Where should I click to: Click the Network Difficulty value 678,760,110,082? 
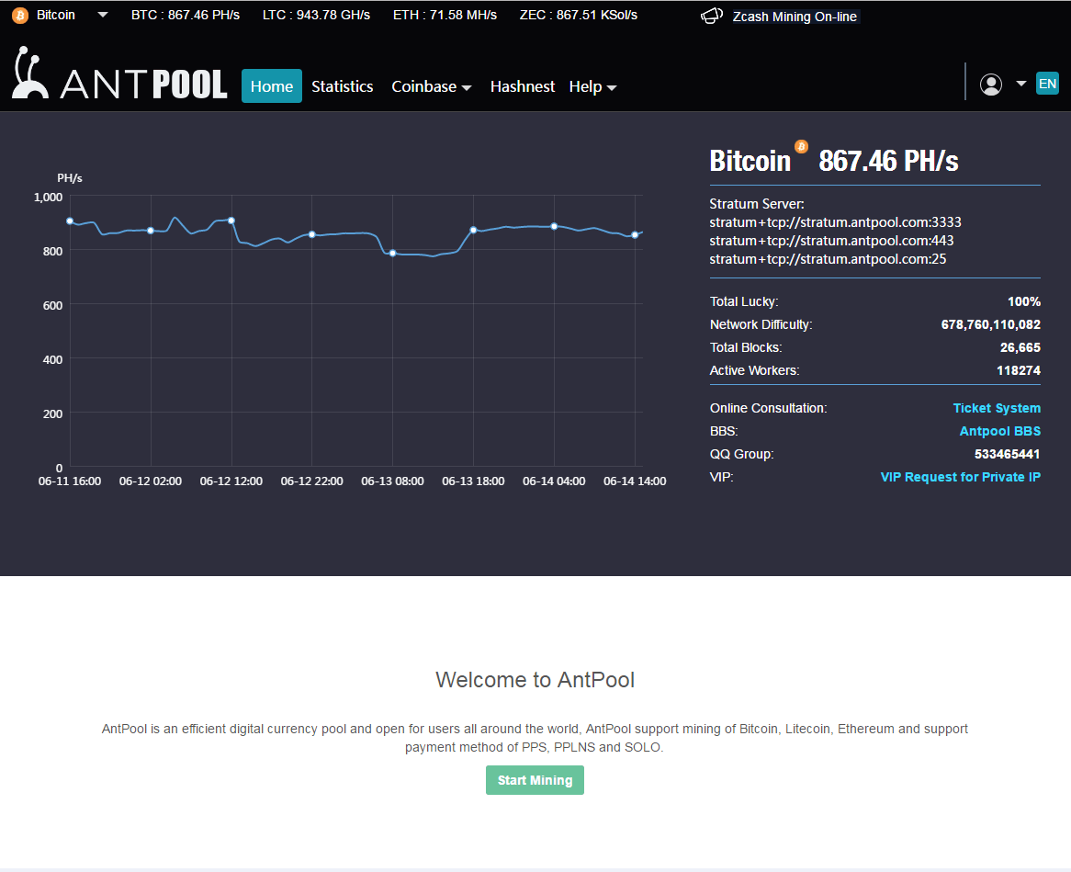tap(990, 324)
